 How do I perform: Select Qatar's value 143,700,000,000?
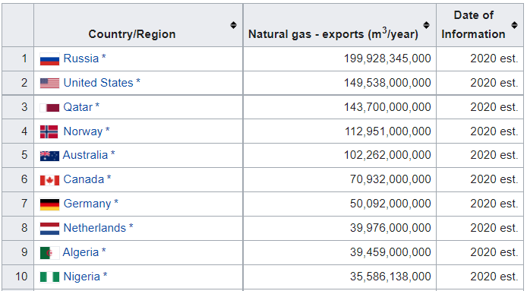tap(387, 107)
